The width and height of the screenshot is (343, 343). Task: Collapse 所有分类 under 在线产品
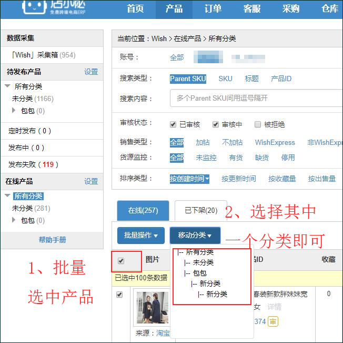[x=7, y=195]
